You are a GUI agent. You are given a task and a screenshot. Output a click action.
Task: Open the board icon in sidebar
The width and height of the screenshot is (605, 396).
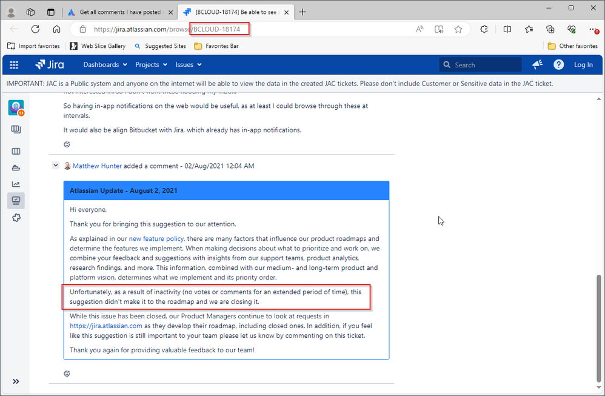[16, 151]
